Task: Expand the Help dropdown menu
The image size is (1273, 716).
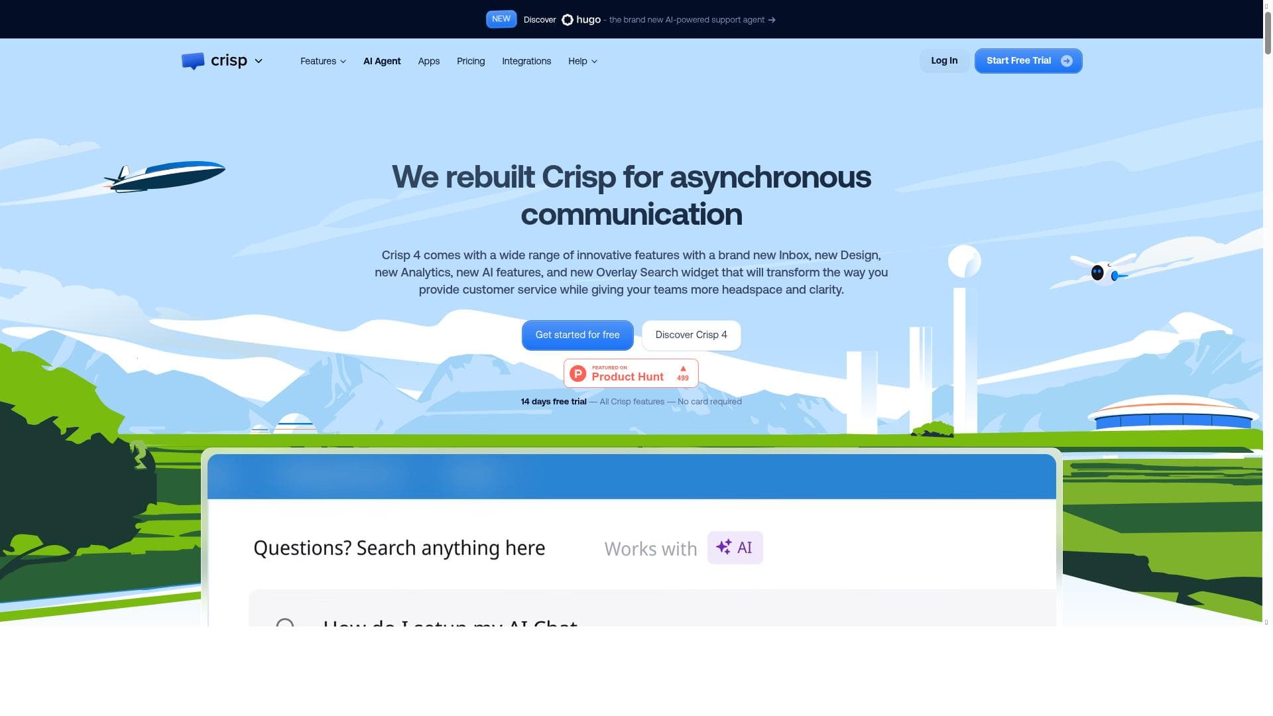Action: [x=582, y=61]
